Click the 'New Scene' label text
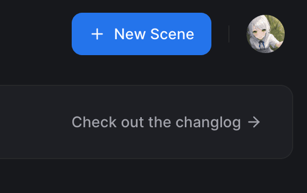Image resolution: width=307 pixels, height=193 pixels. [x=154, y=34]
